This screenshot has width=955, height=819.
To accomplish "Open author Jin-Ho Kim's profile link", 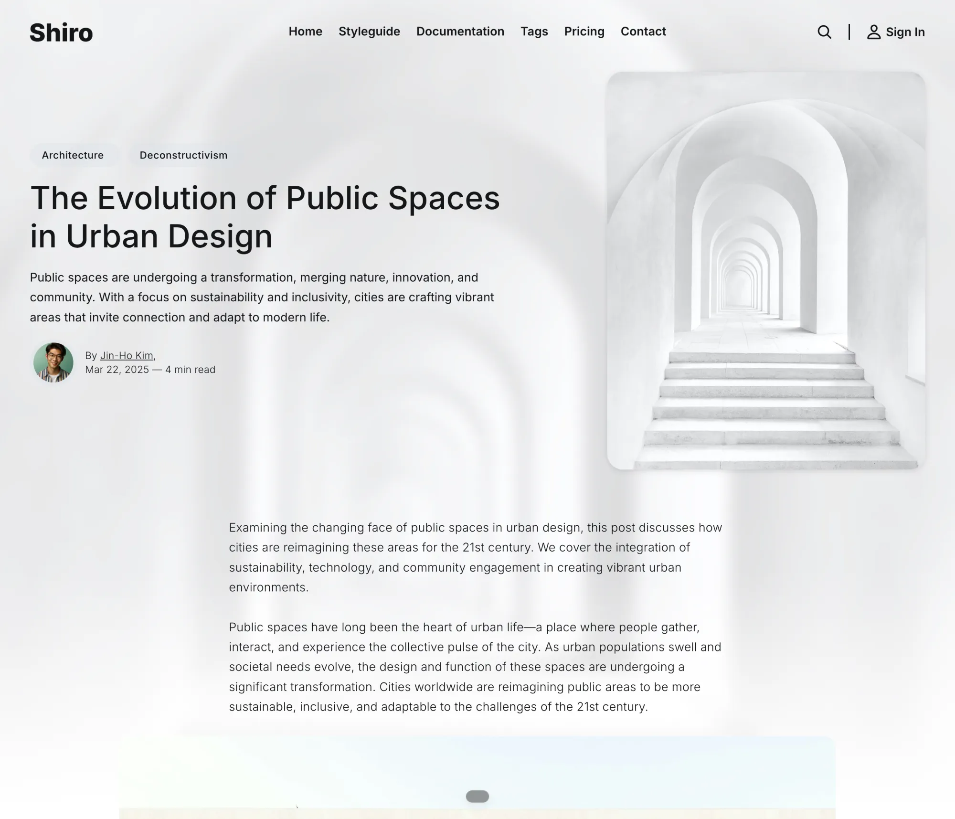I will point(127,355).
